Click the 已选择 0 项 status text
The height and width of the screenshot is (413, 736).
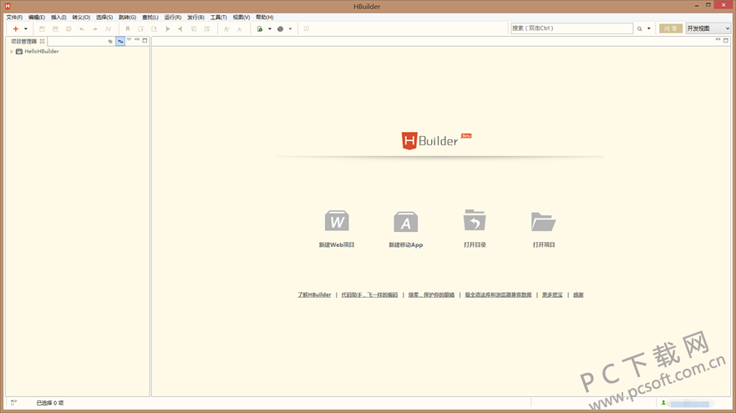click(50, 403)
